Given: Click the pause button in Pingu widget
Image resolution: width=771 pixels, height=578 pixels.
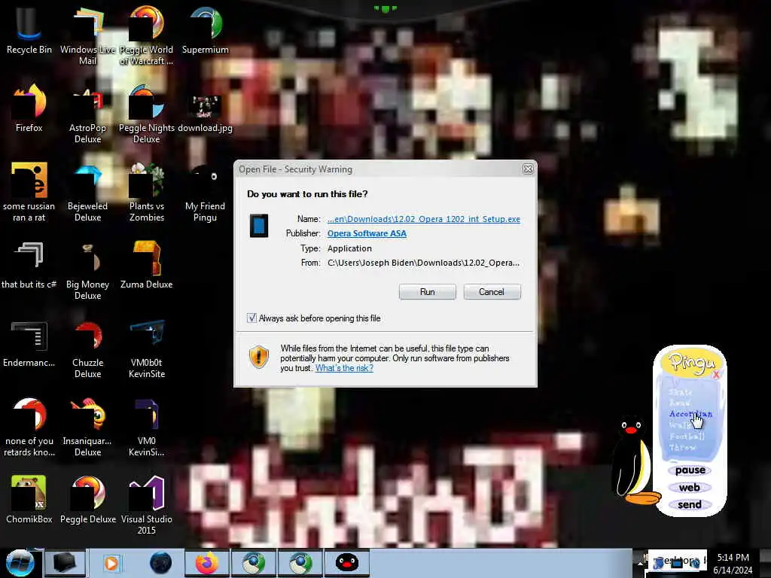Looking at the screenshot, I should pyautogui.click(x=690, y=470).
